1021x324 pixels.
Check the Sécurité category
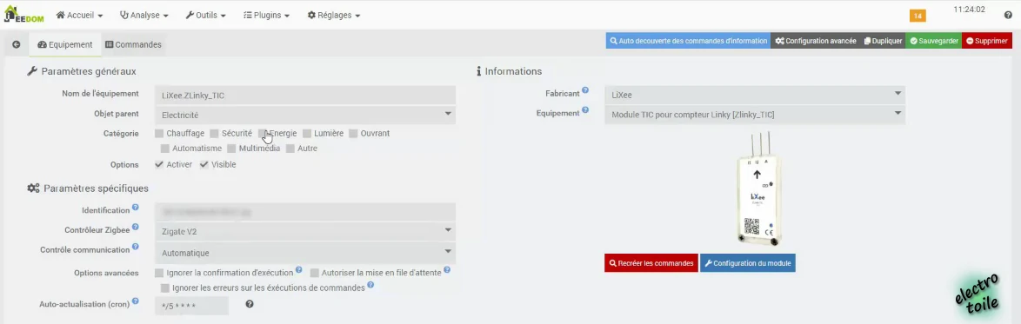214,134
